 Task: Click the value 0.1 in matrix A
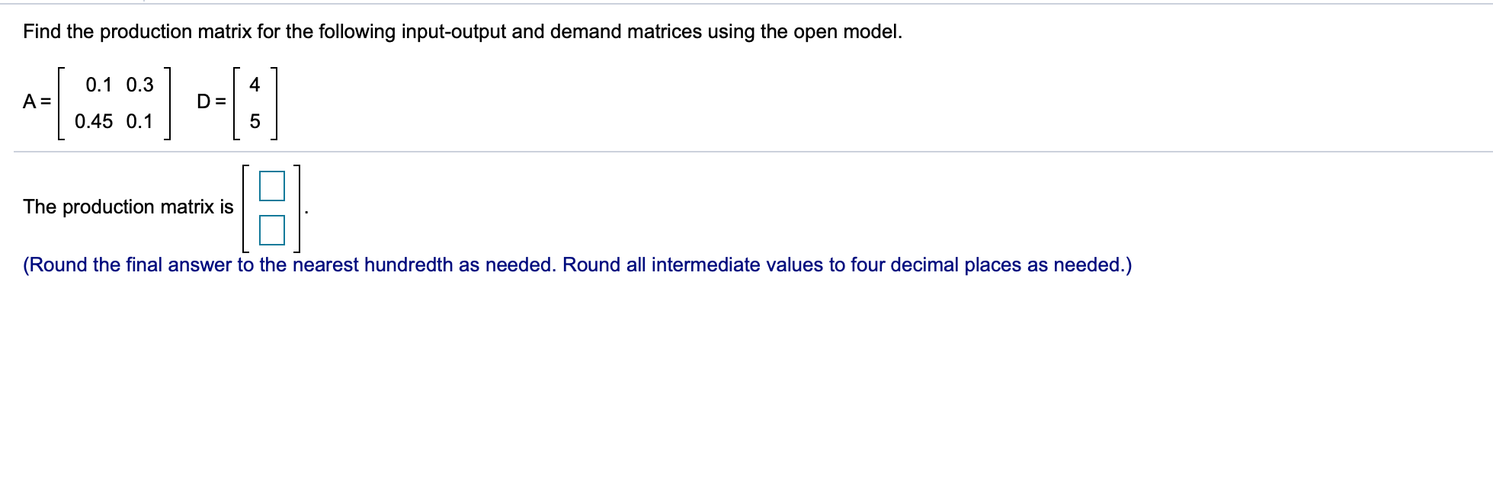[98, 84]
